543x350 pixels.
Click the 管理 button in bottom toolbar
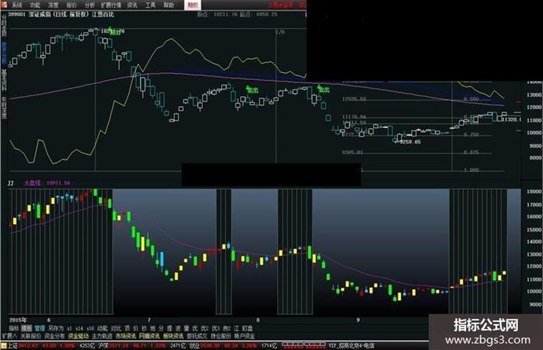(40, 328)
